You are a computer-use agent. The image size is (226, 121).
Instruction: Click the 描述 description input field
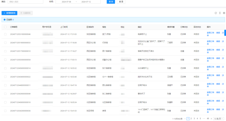point(25,2)
